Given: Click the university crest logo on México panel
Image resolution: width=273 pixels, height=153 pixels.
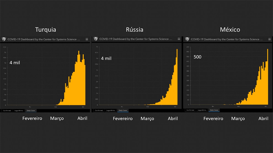Looking at the screenshot, I should 187,39.
